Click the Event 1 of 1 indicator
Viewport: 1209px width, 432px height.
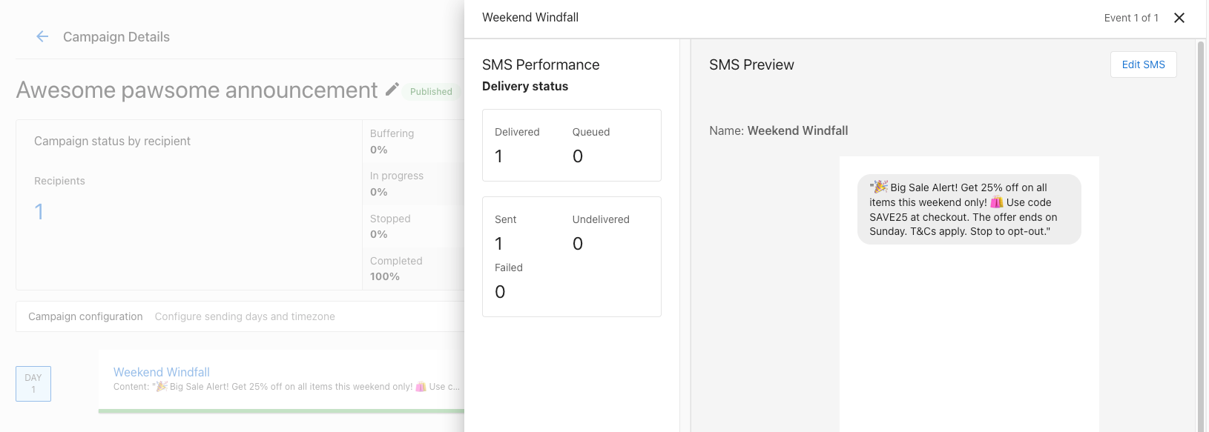[1130, 18]
